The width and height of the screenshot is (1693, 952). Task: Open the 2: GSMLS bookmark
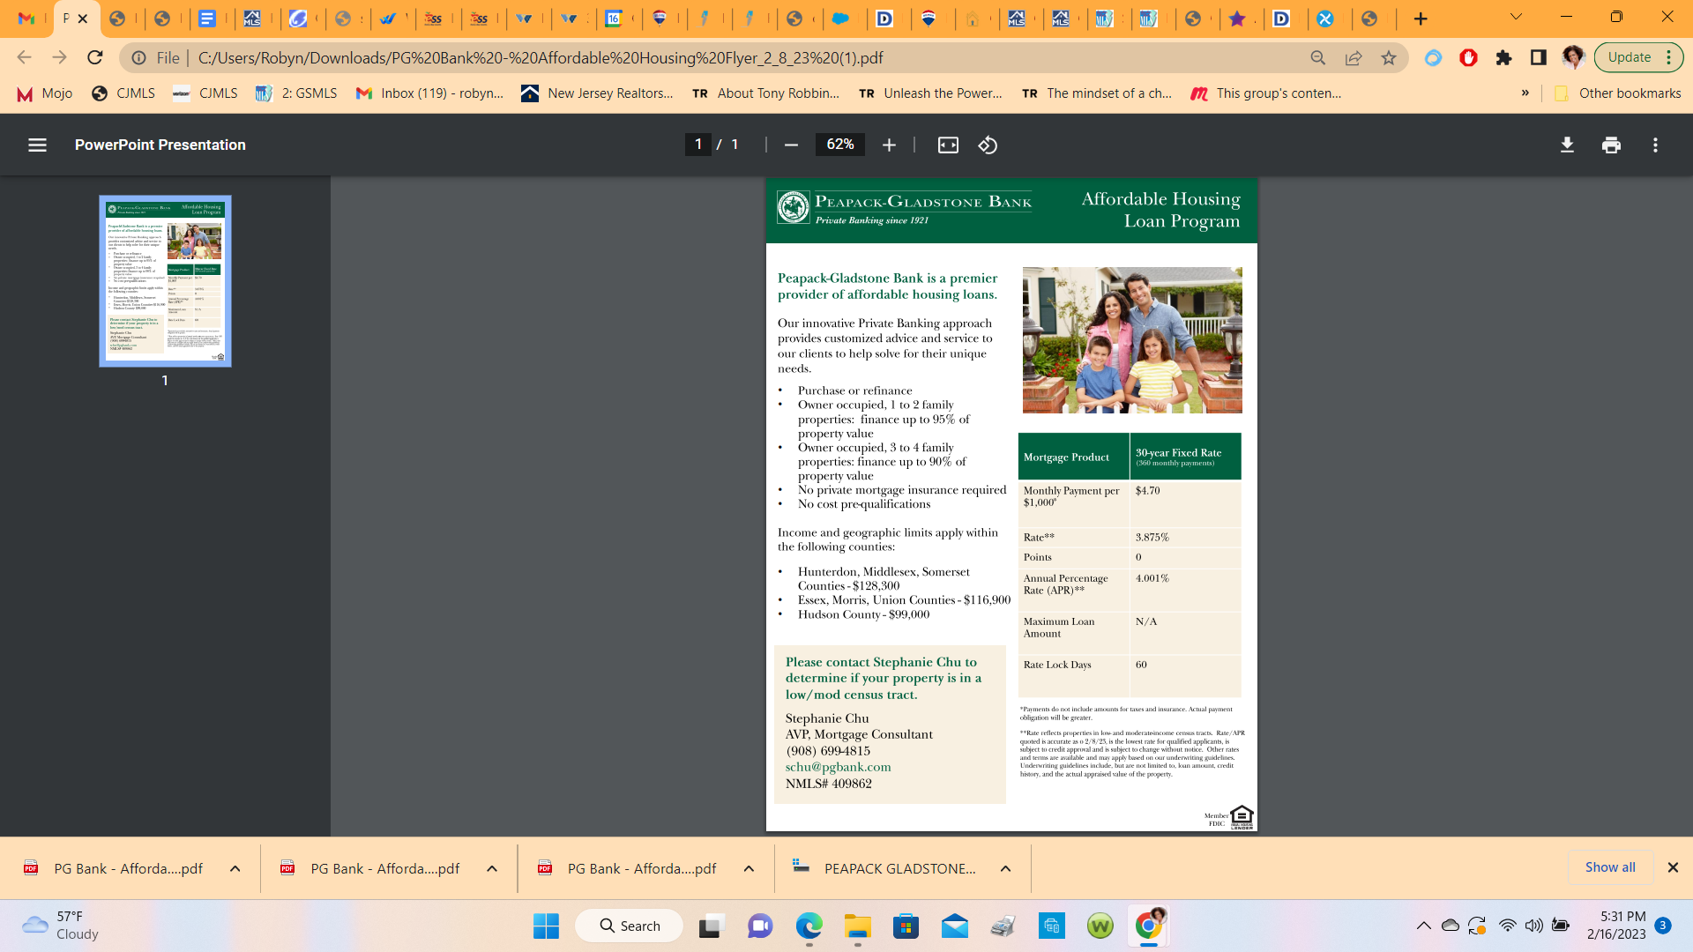pyautogui.click(x=296, y=93)
